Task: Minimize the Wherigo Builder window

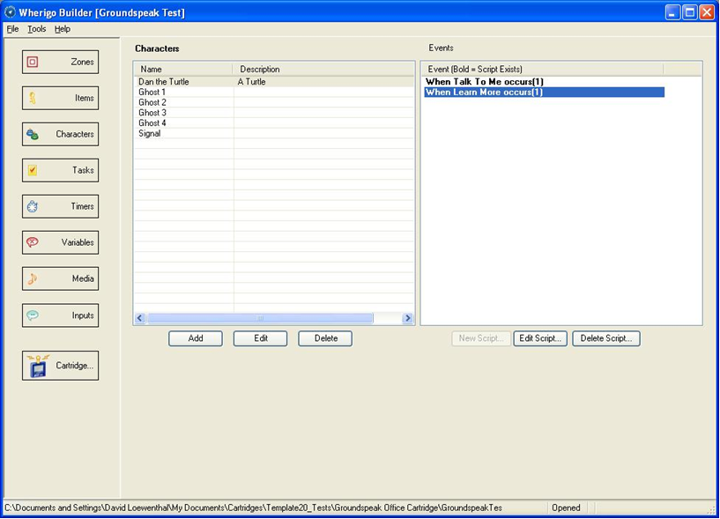Action: [x=672, y=12]
